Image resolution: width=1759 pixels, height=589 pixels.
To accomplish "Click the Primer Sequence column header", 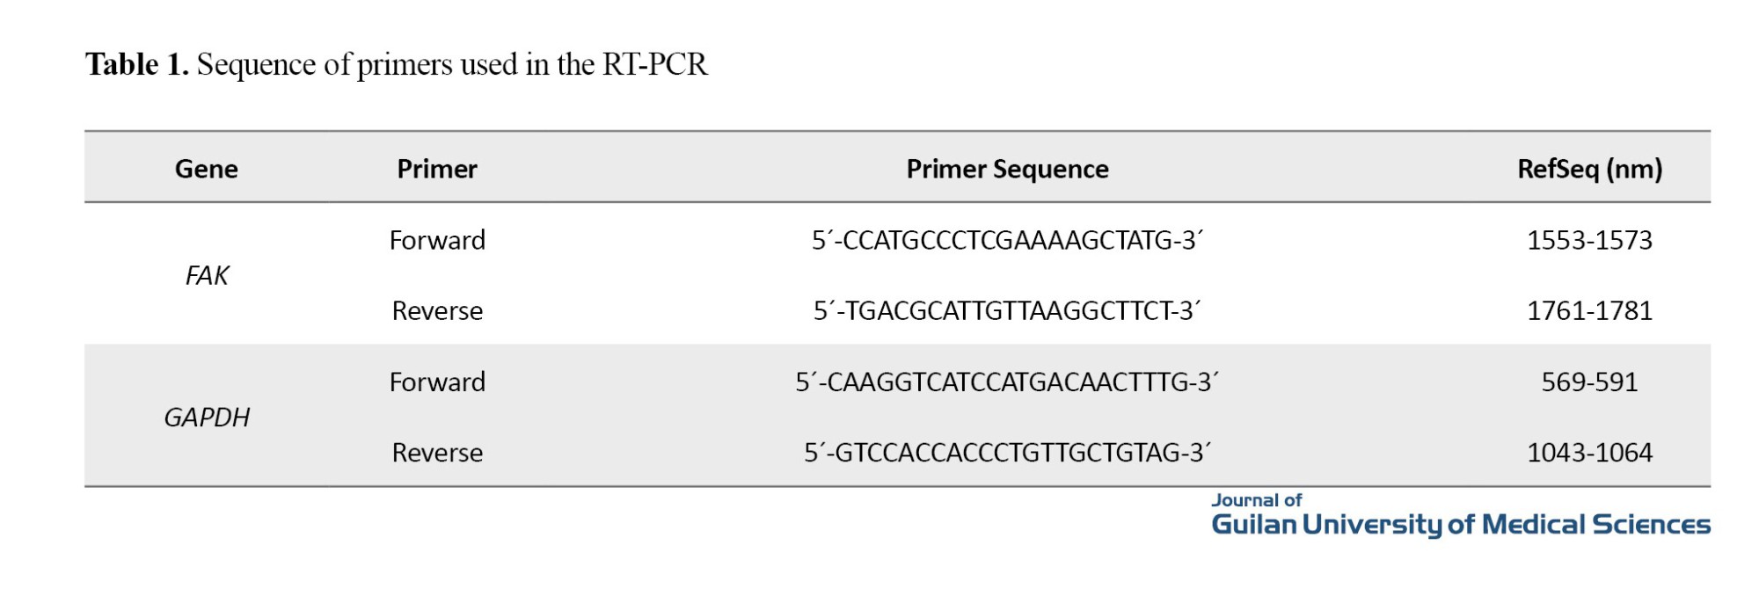I will click(1007, 169).
